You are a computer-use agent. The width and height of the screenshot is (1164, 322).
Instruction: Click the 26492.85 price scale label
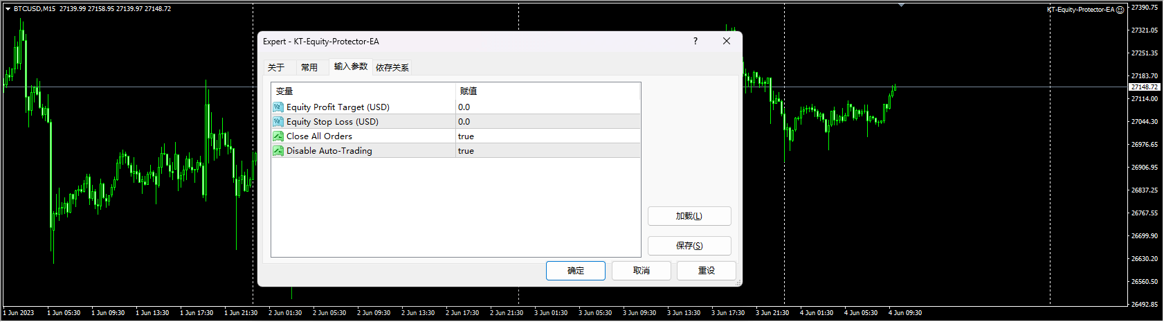1145,305
